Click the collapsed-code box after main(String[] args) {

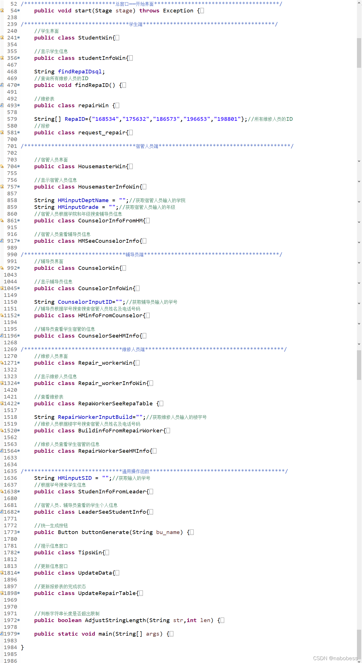click(x=172, y=634)
